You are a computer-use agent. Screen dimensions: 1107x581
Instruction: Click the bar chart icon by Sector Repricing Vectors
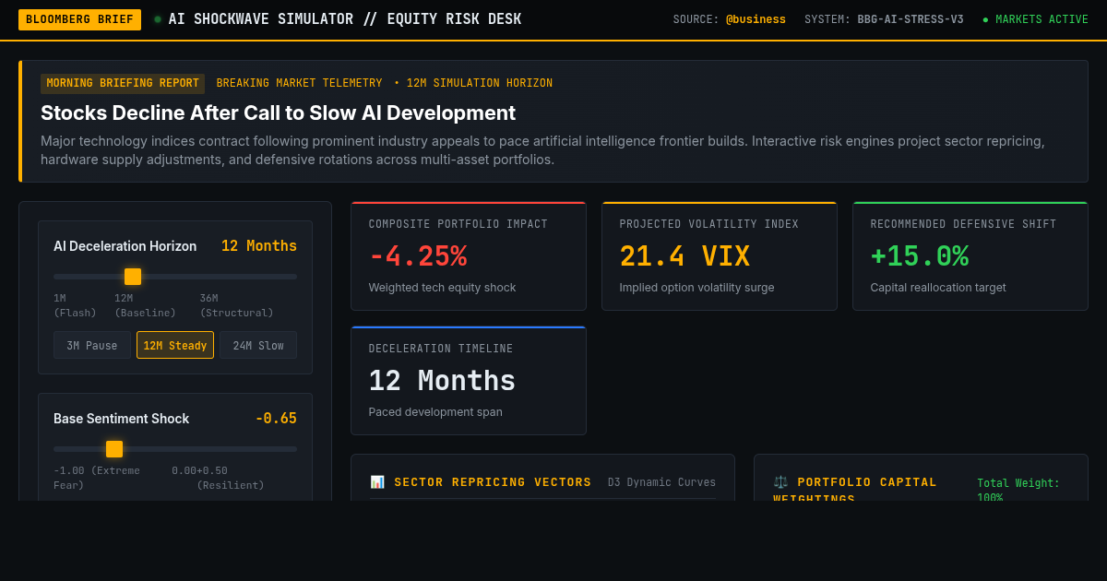377,482
